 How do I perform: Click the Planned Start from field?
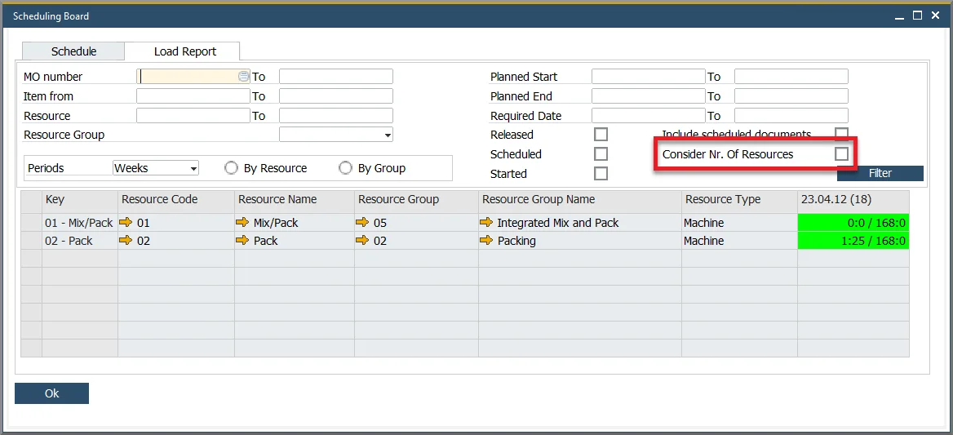[x=649, y=77]
